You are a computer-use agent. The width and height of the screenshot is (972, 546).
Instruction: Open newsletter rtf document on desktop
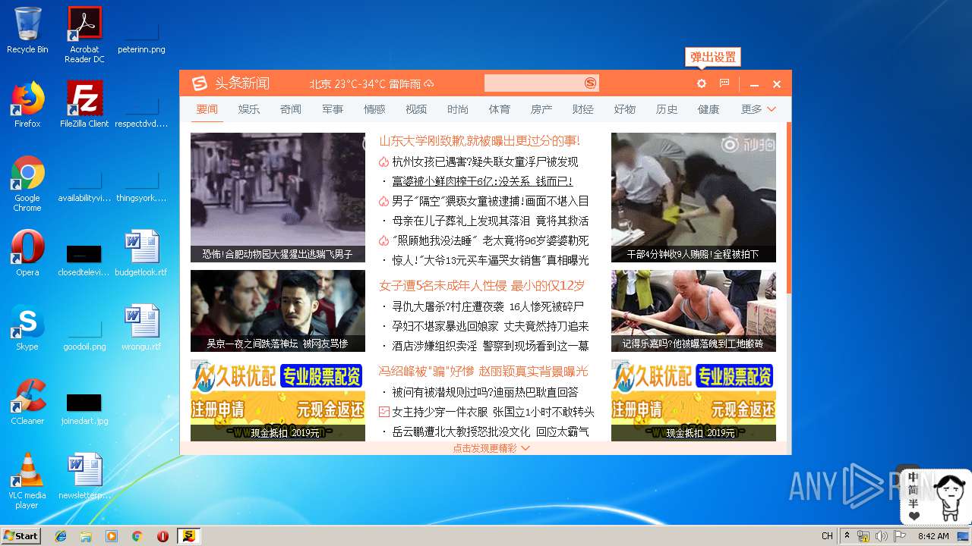point(84,470)
